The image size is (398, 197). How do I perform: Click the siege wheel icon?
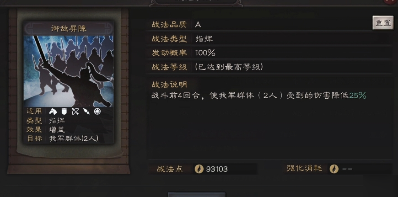[x=97, y=112]
